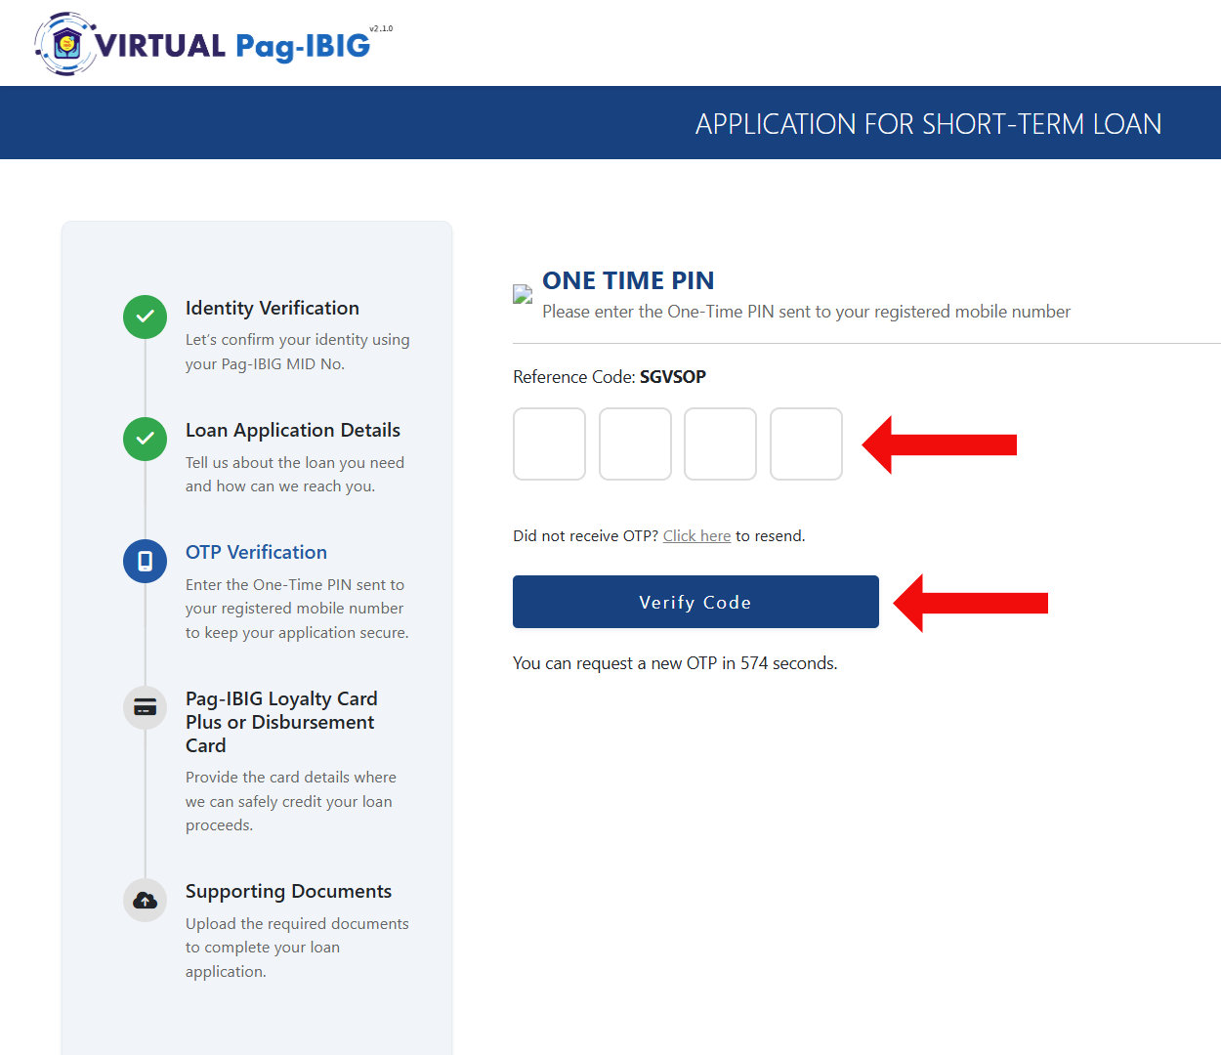Click the Identity Verification green checkmark icon
This screenshot has height=1055, width=1221.
[x=145, y=316]
